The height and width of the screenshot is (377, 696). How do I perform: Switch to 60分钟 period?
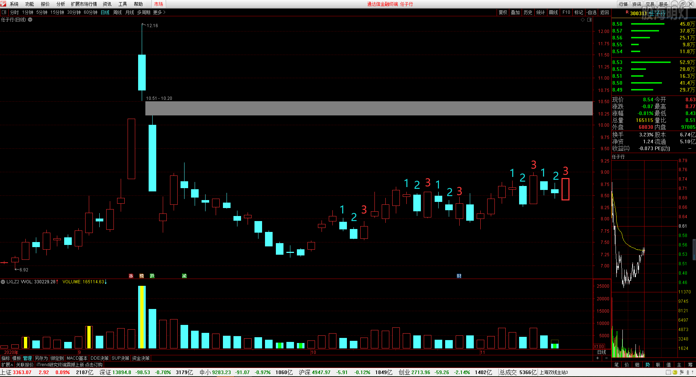(x=91, y=12)
